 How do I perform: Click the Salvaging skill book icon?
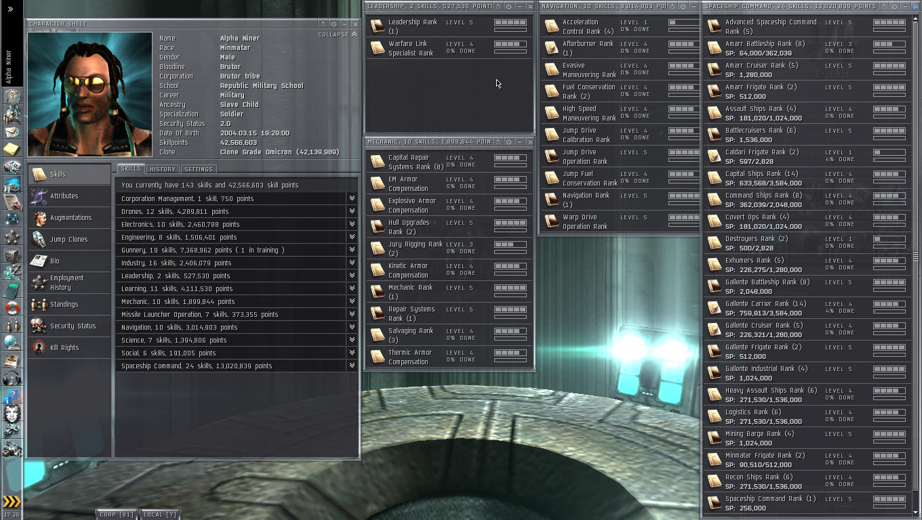378,334
